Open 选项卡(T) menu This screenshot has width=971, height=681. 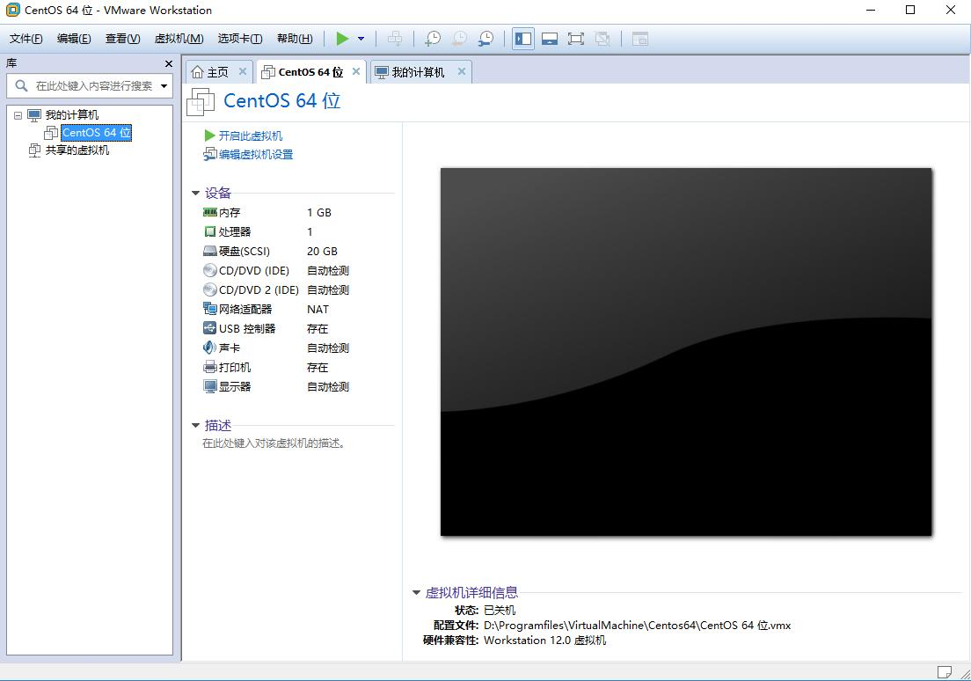tap(239, 39)
